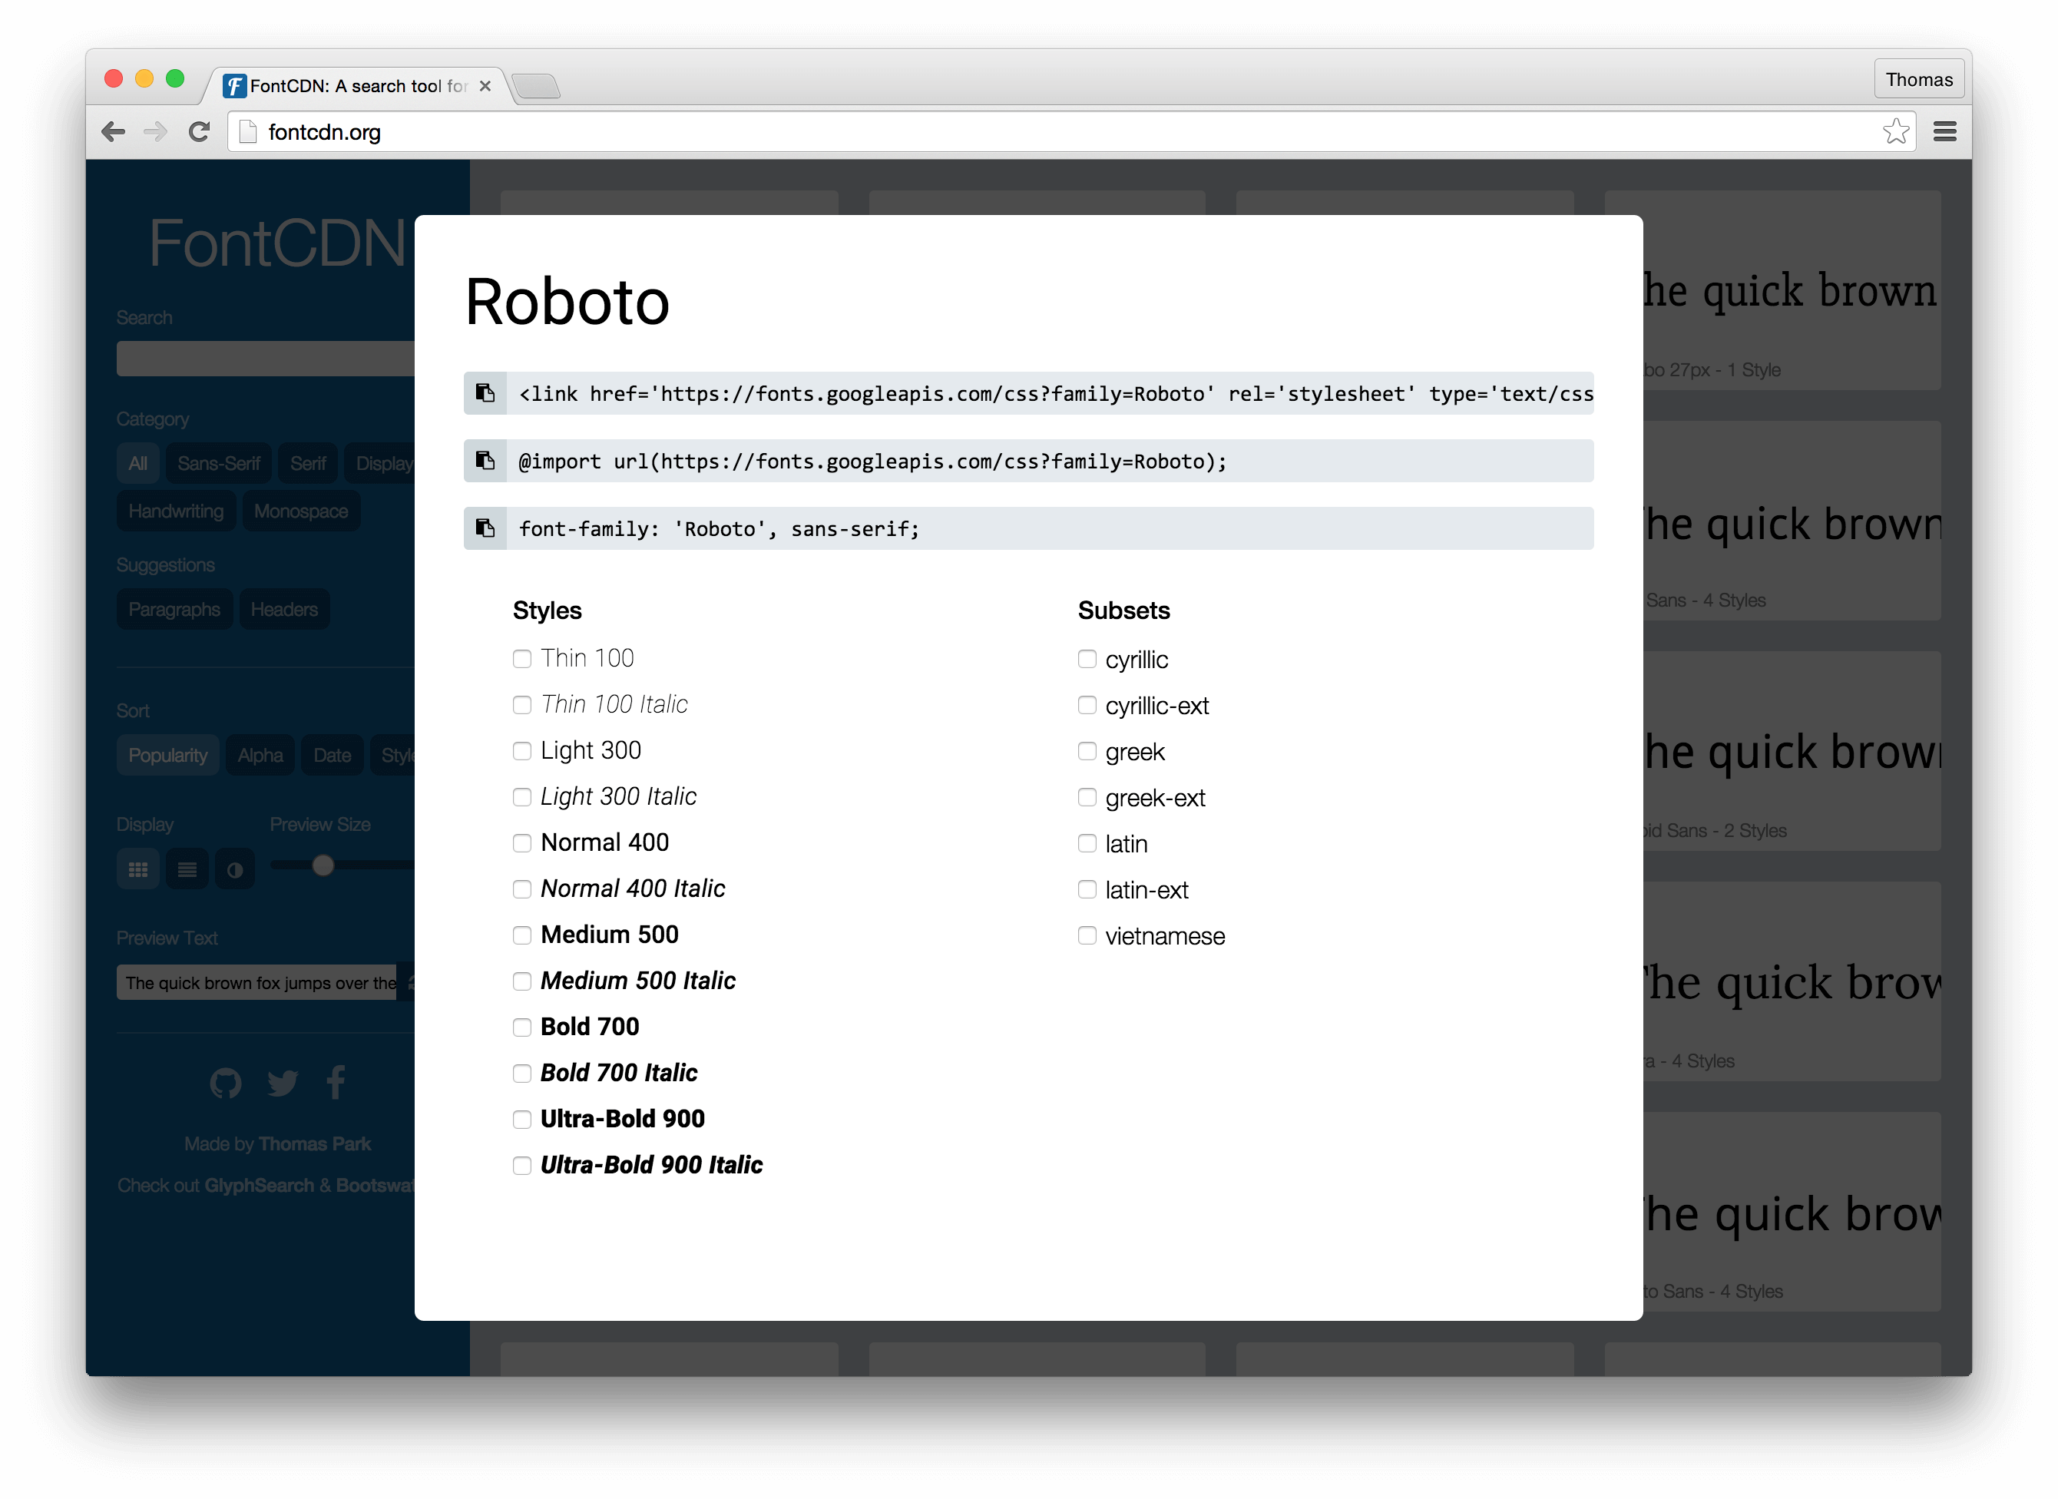Enable the Thin 100 style
2058x1499 pixels.
(521, 659)
